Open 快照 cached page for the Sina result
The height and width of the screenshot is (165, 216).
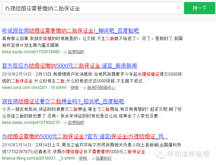[x=75, y=88]
